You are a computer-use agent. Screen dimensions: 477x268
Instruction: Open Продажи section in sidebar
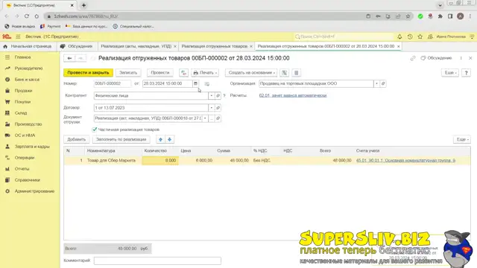click(x=23, y=91)
